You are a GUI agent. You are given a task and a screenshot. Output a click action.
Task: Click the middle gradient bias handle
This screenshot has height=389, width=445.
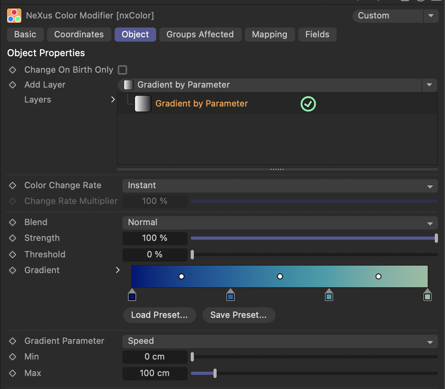point(280,277)
